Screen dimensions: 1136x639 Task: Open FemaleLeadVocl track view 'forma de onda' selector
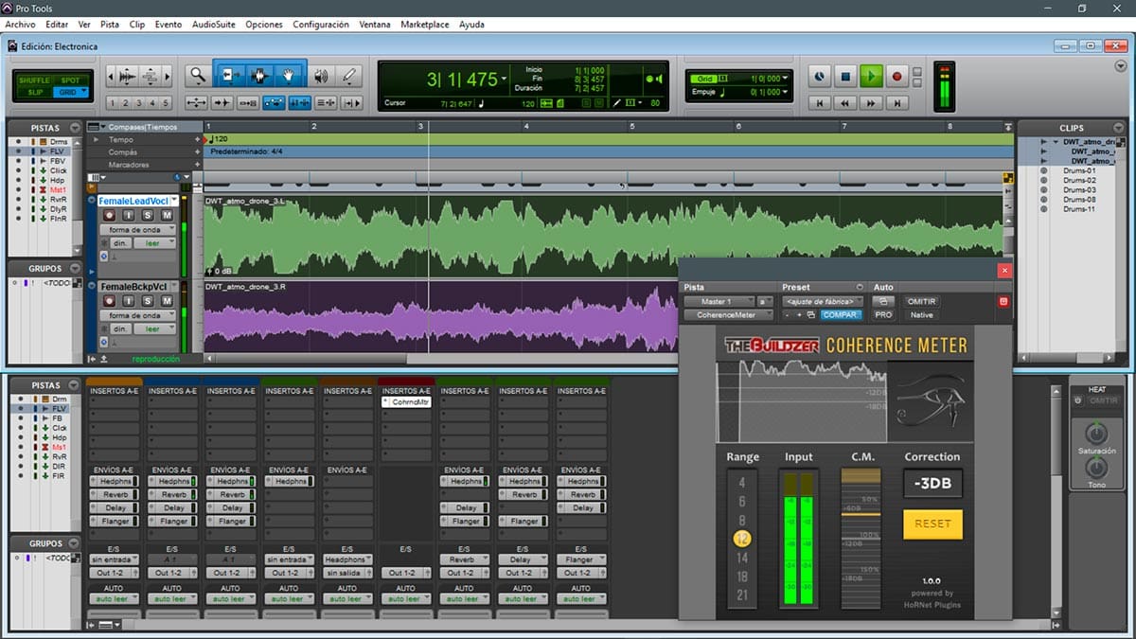pos(137,230)
